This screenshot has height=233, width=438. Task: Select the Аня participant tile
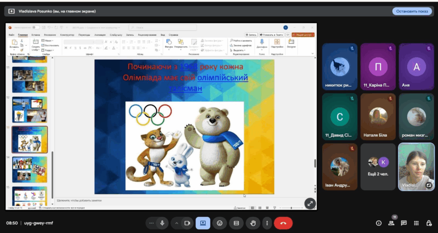tap(417, 67)
